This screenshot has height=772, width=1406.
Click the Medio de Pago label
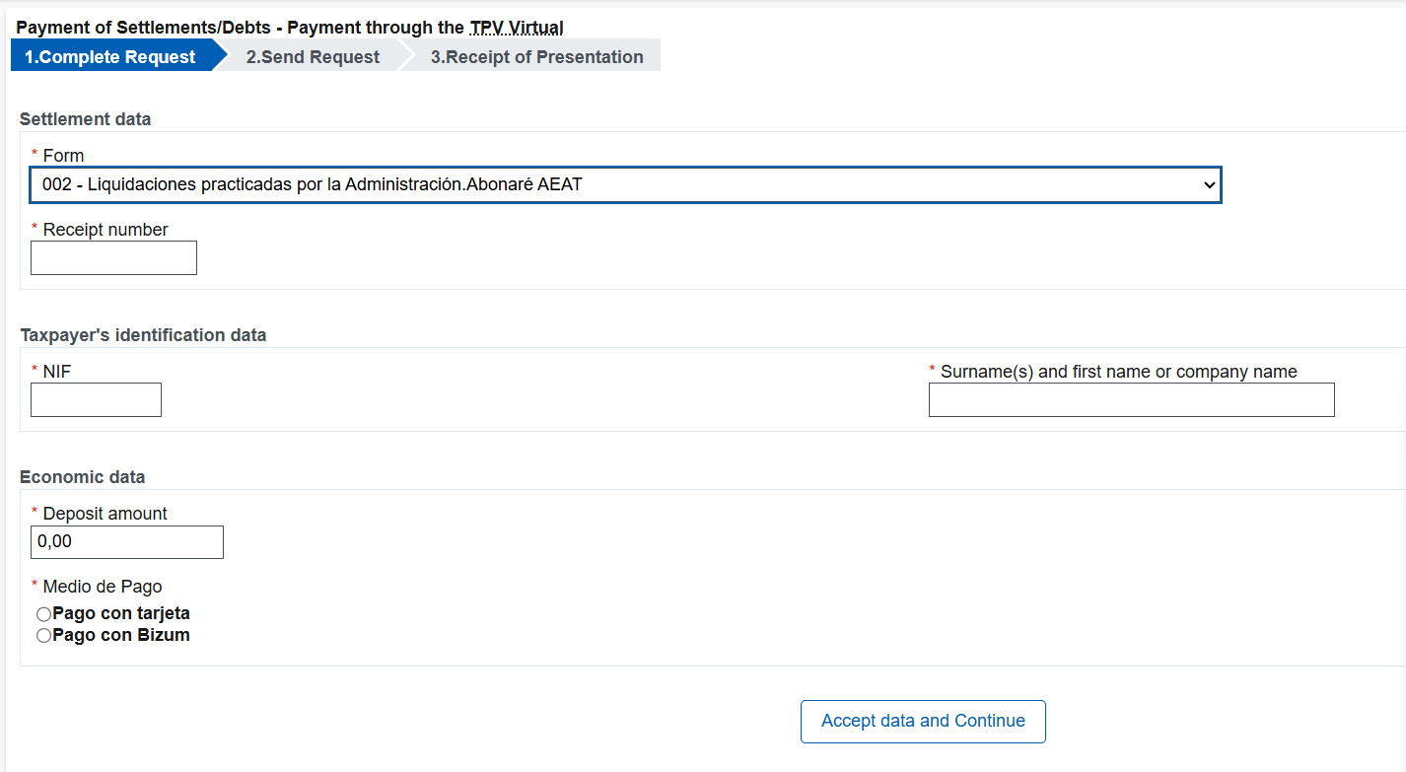(103, 587)
